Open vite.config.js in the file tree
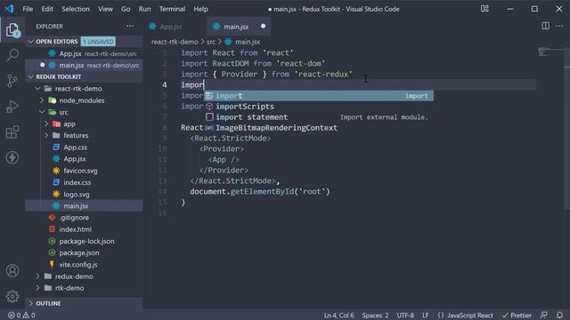The width and height of the screenshot is (570, 320). [x=78, y=265]
